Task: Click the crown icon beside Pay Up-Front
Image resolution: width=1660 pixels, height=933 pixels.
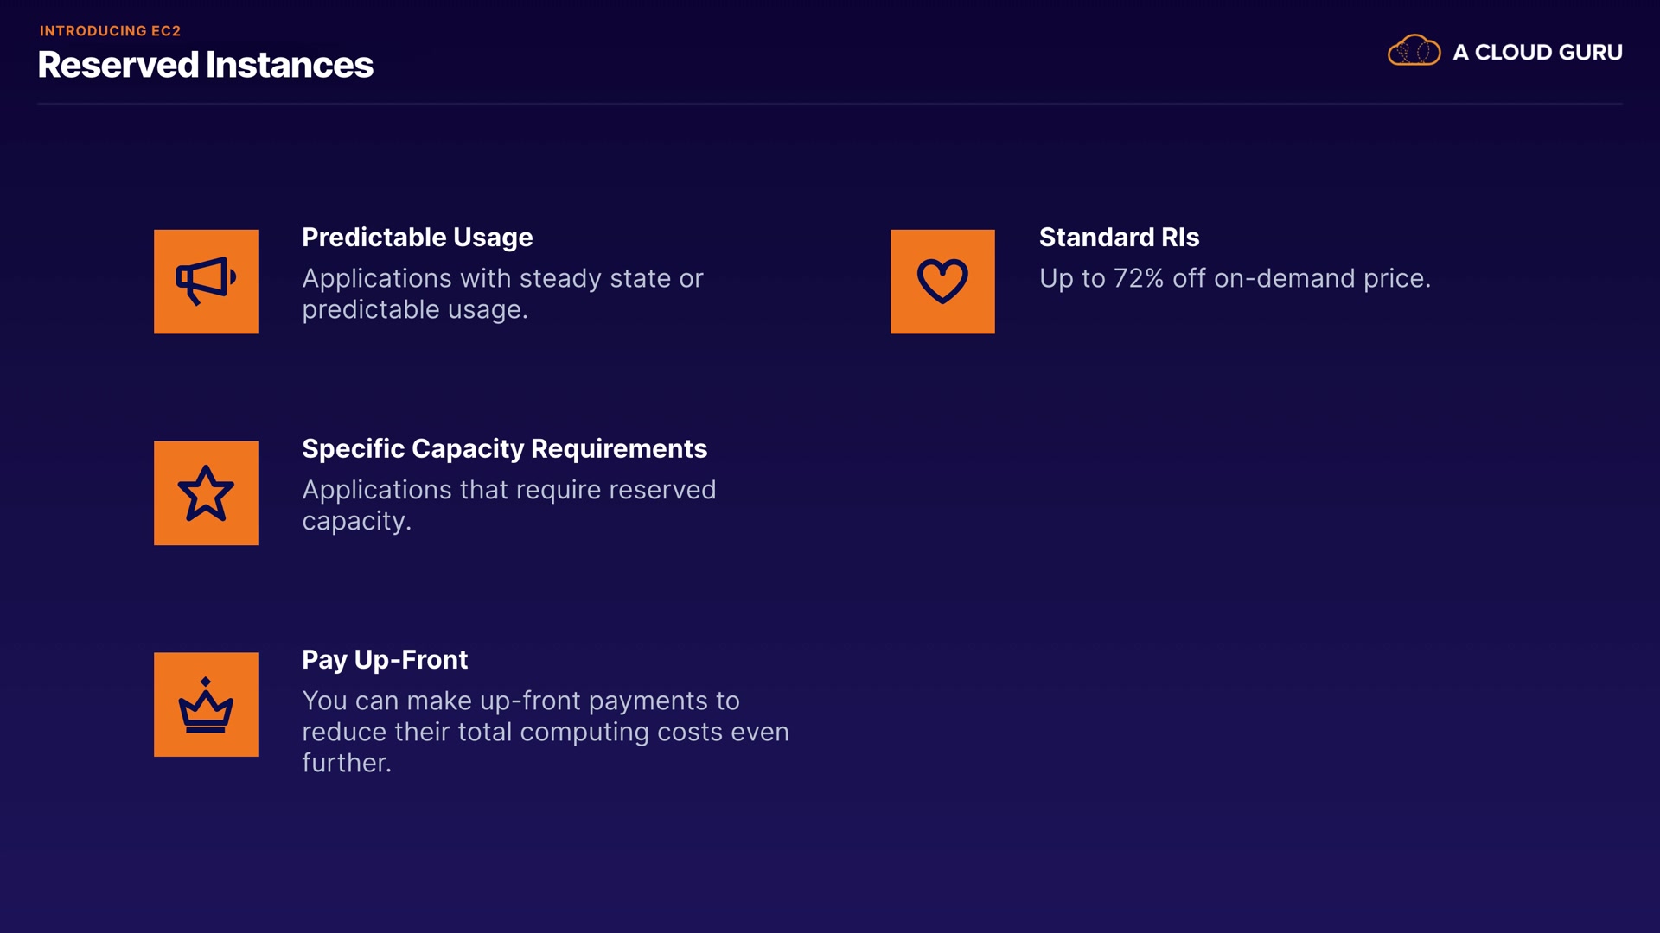Action: click(x=206, y=705)
